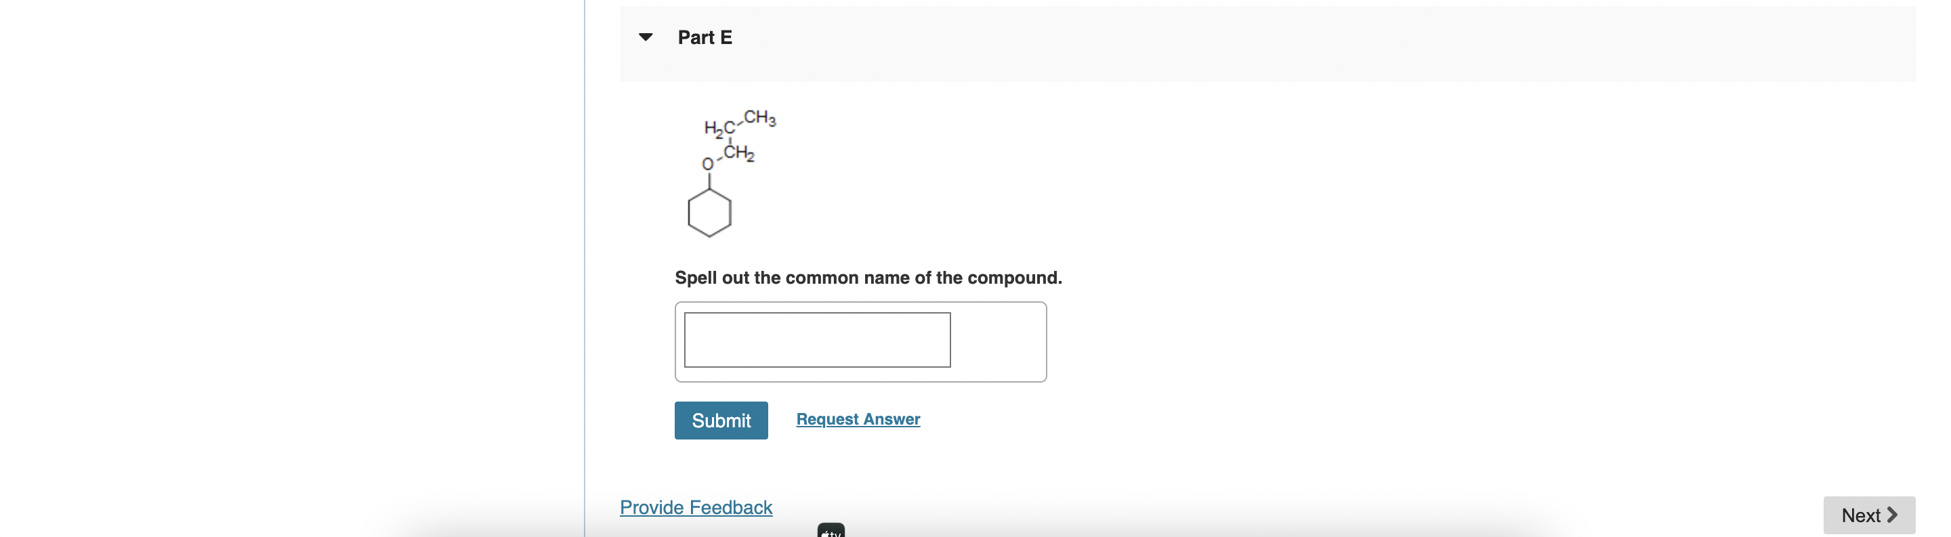Open the Request Answer link

tap(858, 419)
